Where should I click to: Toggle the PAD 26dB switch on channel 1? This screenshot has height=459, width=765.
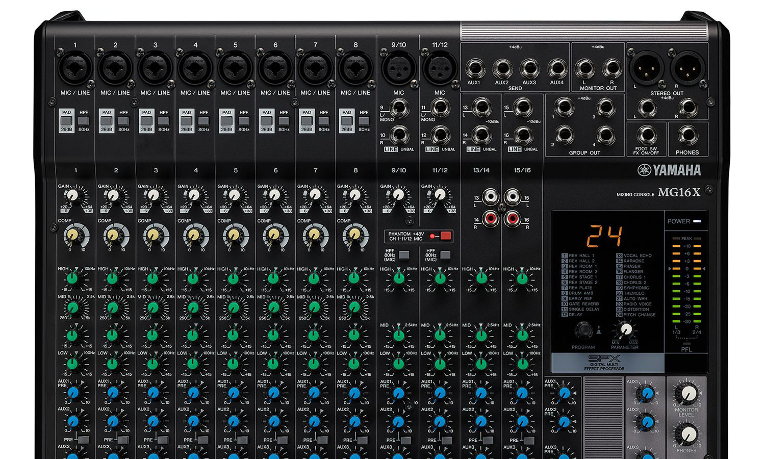point(66,121)
